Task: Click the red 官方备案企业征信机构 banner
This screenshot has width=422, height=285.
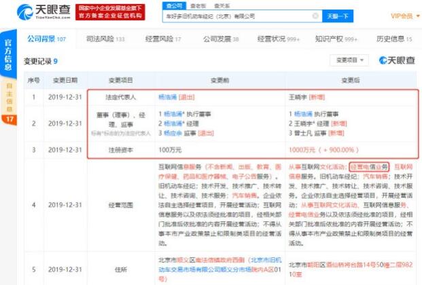Action: [110, 12]
